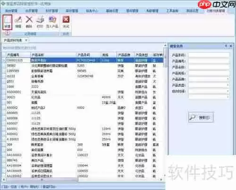The width and height of the screenshot is (236, 190).
Task: Click the New record toolbar icon
Action: point(7,22)
